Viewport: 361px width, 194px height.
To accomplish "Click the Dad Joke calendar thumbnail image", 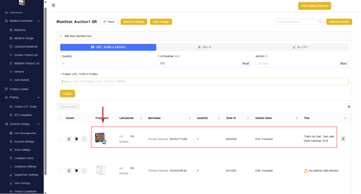I will pos(100,138).
